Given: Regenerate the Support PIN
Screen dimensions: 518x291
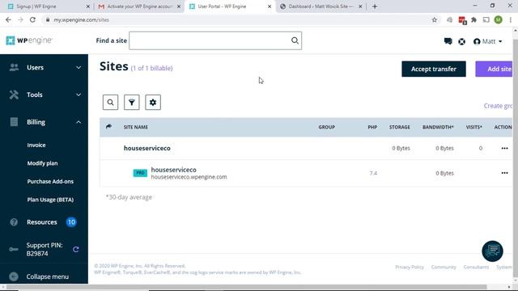Looking at the screenshot, I should tap(75, 250).
